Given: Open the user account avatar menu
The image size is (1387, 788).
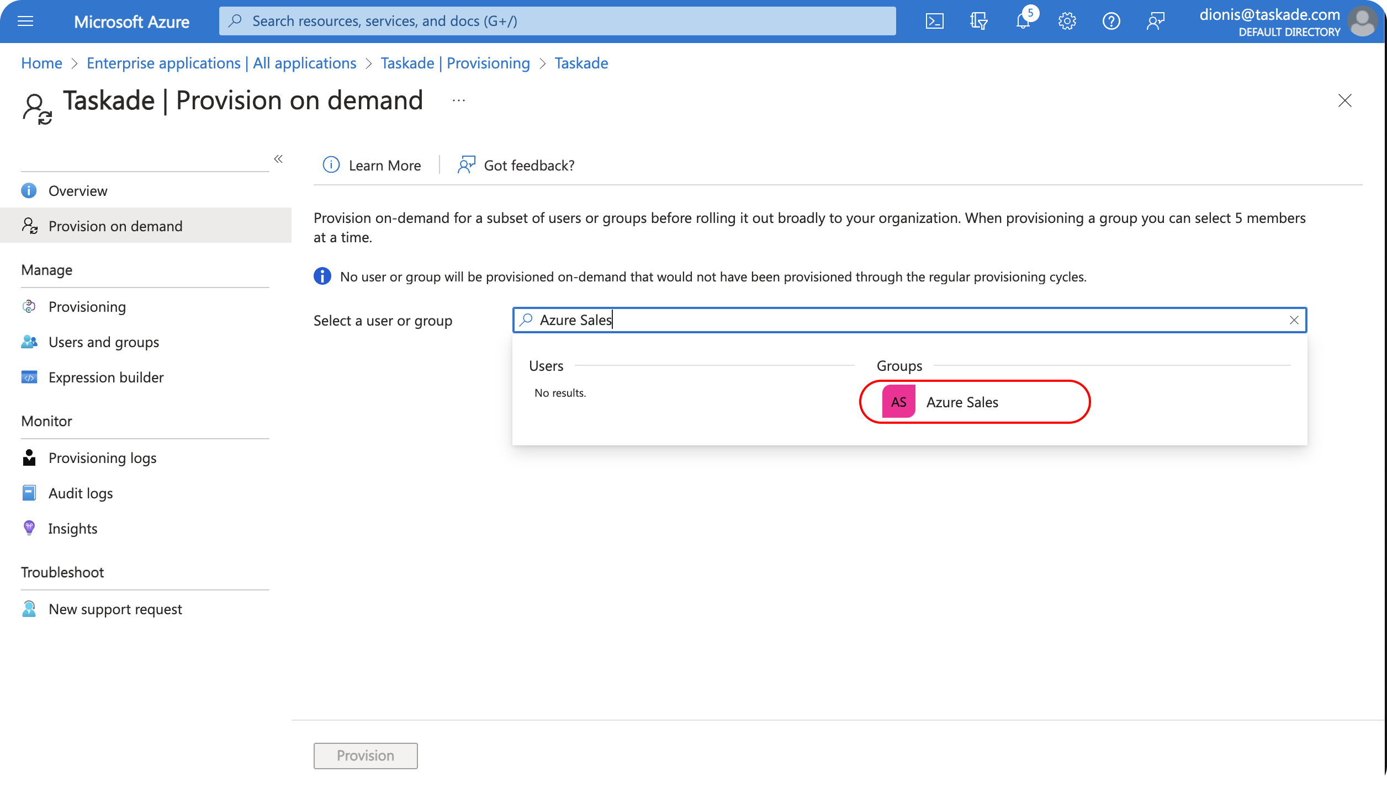Looking at the screenshot, I should 1363,22.
